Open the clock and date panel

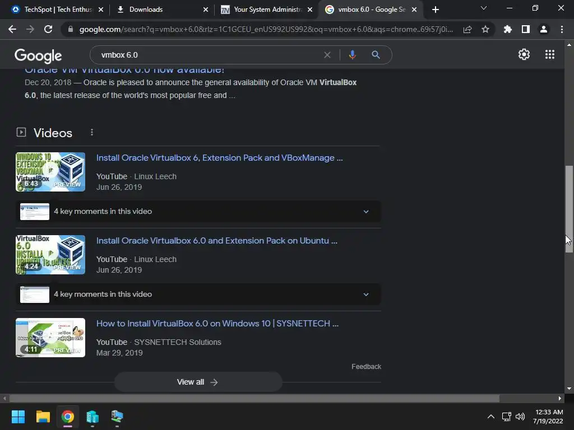pyautogui.click(x=548, y=417)
